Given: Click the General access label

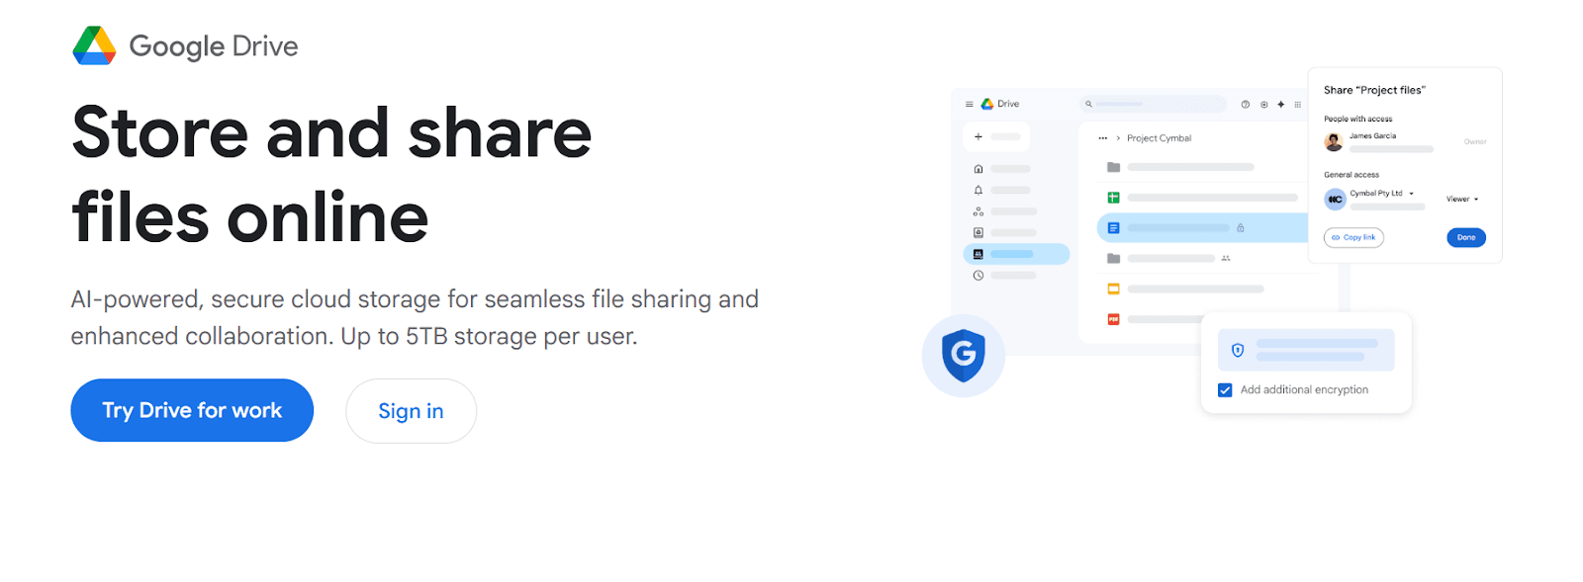Looking at the screenshot, I should pos(1351,175).
